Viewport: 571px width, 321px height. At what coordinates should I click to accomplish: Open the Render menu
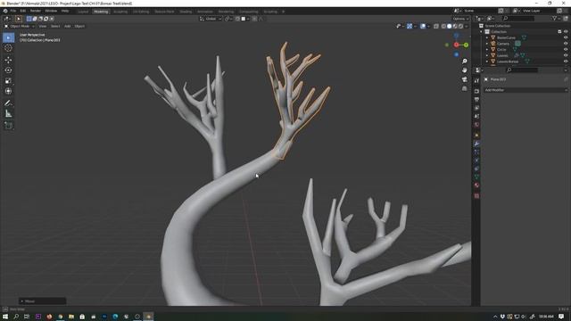[36, 11]
